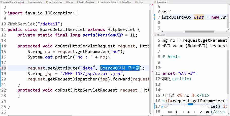
Task: Close the Database.java tab
Action: [168, 2]
